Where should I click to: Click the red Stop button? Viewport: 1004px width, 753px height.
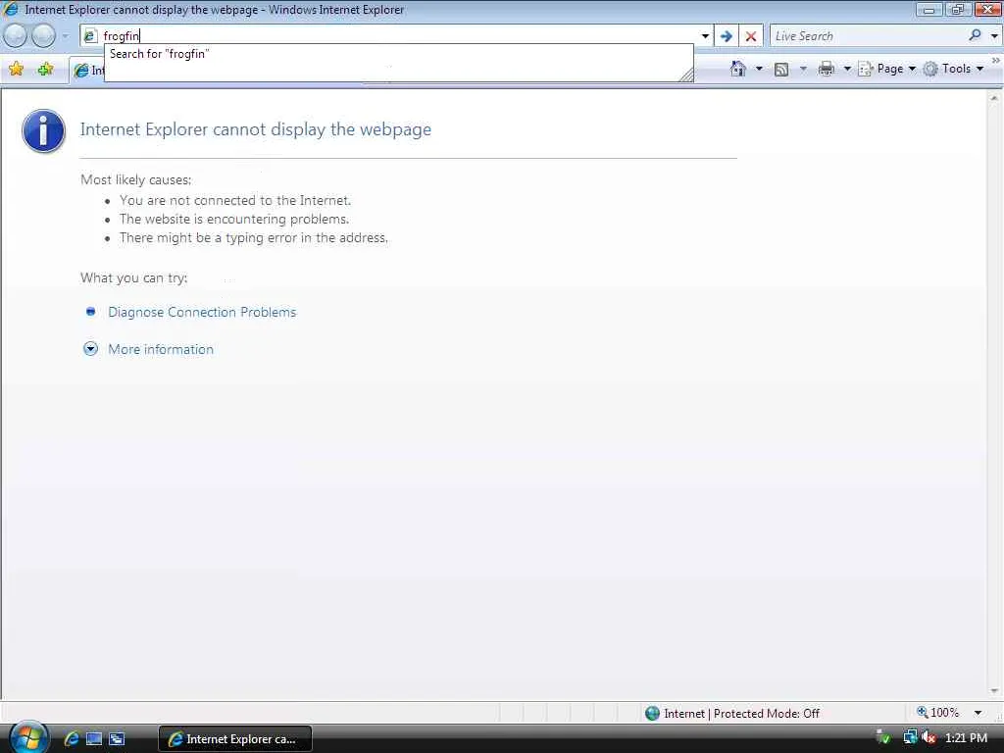pos(750,36)
